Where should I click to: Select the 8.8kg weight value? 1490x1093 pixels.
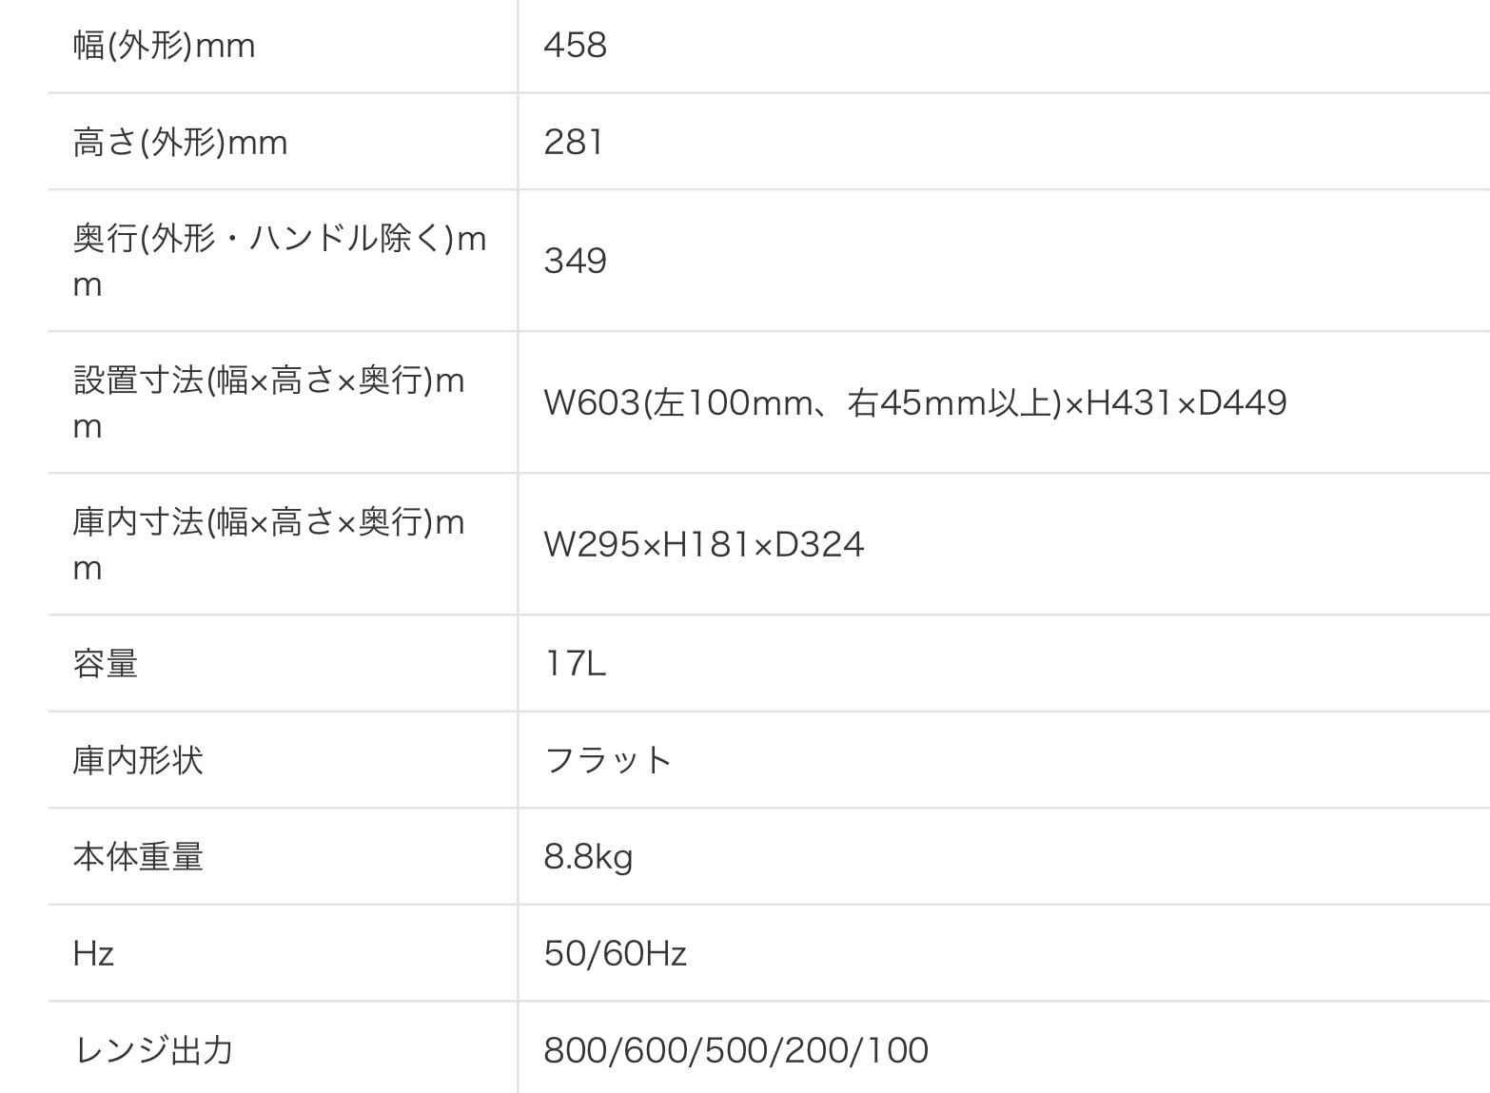(x=588, y=857)
